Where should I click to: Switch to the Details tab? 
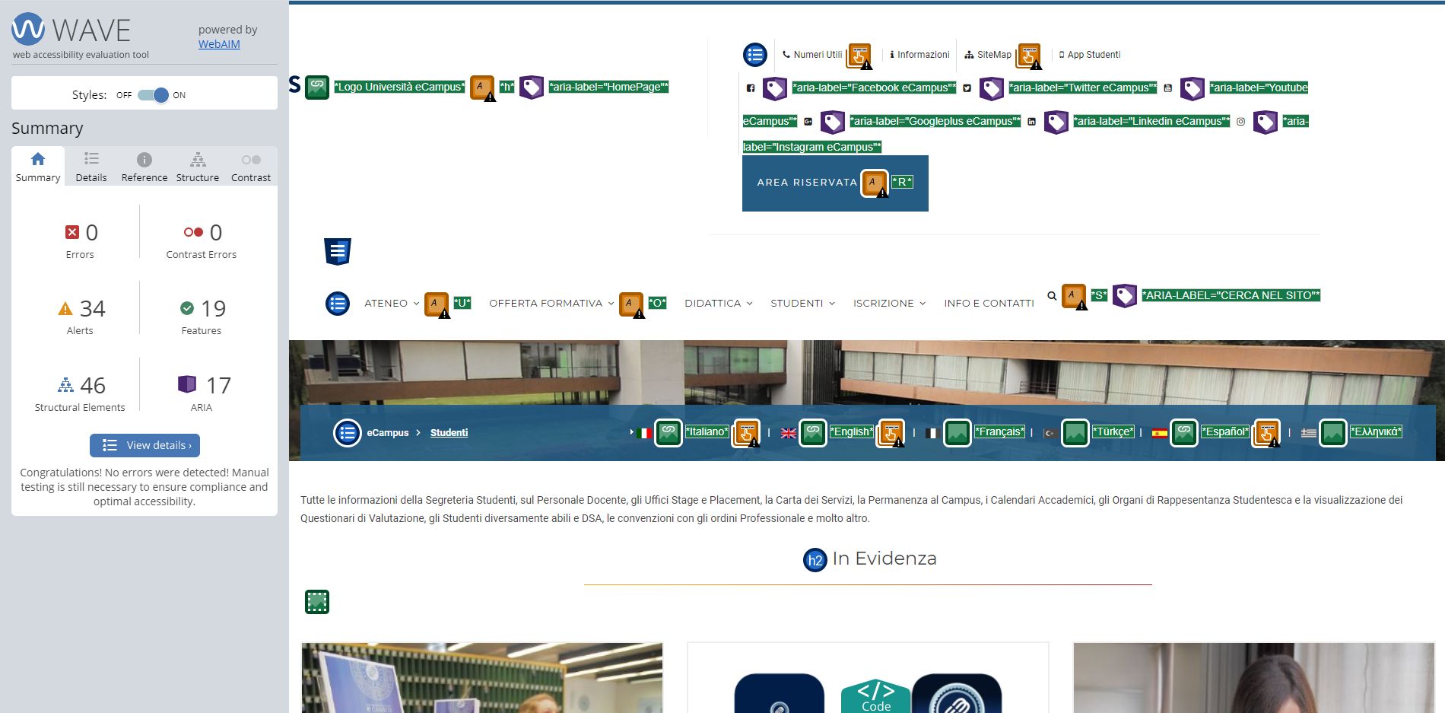click(91, 167)
